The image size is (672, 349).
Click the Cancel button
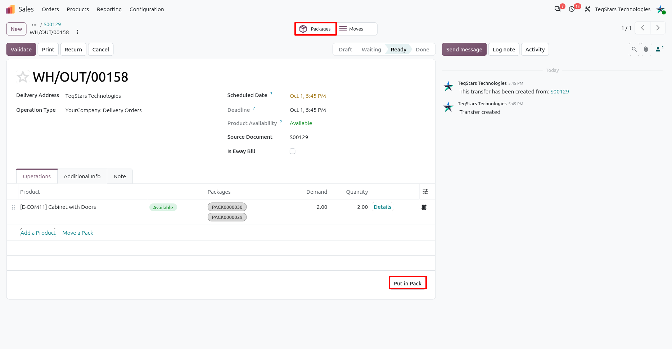[101, 49]
